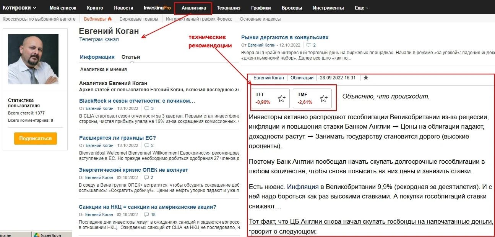
Task: Open the TLT instrument card
Action: tap(270, 98)
